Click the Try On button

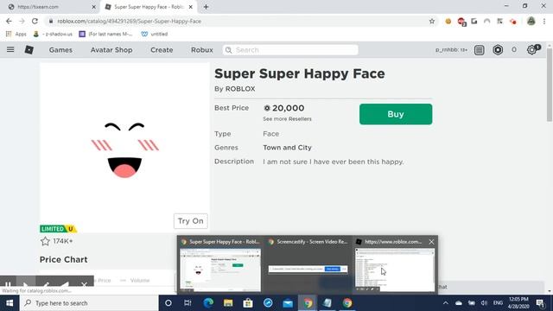(x=190, y=221)
